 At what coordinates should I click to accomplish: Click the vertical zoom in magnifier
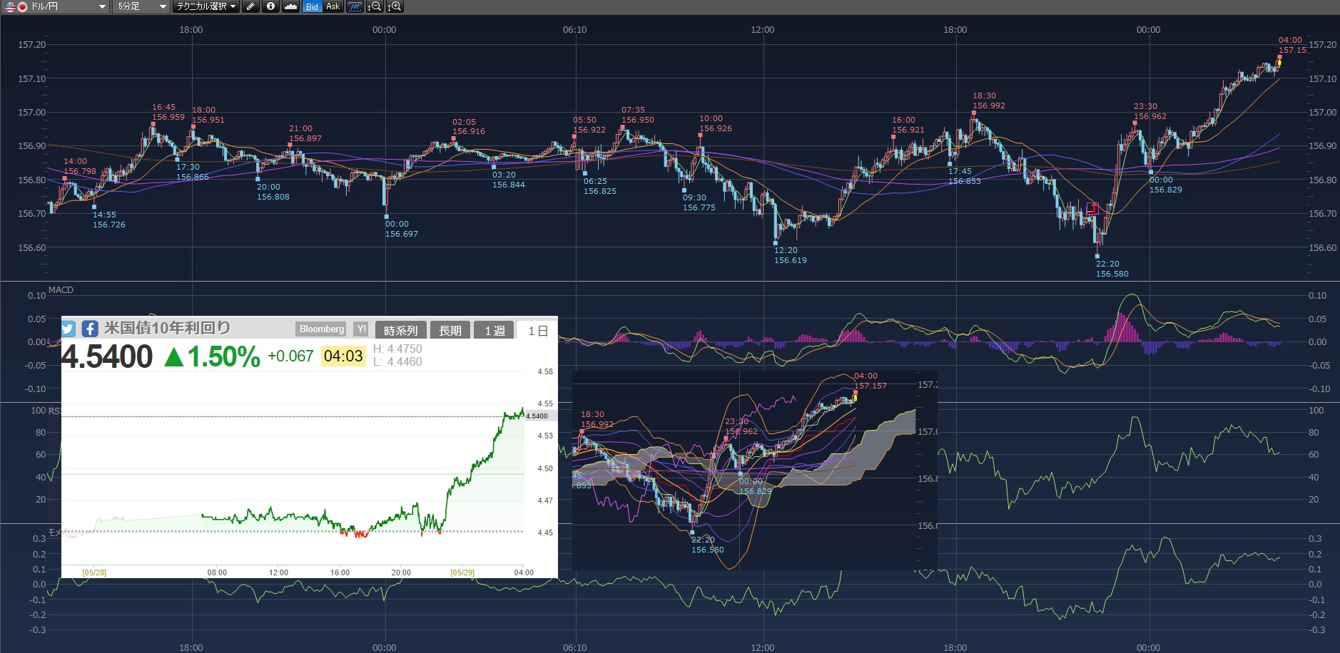[x=395, y=6]
